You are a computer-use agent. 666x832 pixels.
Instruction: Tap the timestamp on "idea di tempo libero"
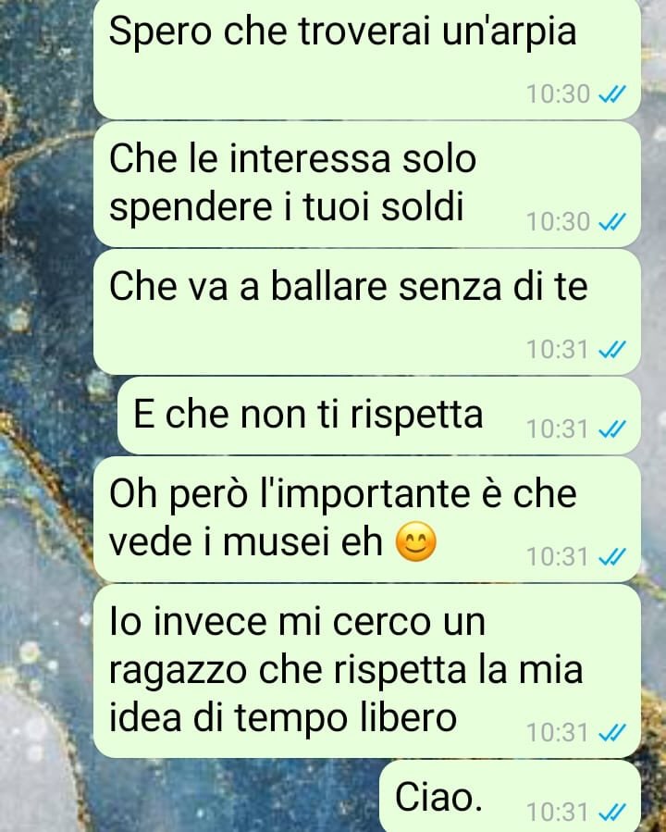click(558, 733)
